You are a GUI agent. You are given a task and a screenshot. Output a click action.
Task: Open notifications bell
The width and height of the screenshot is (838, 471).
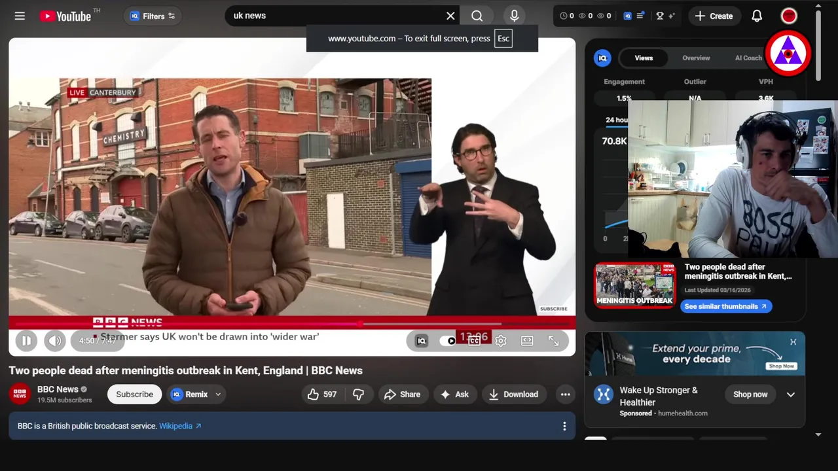pyautogui.click(x=757, y=16)
